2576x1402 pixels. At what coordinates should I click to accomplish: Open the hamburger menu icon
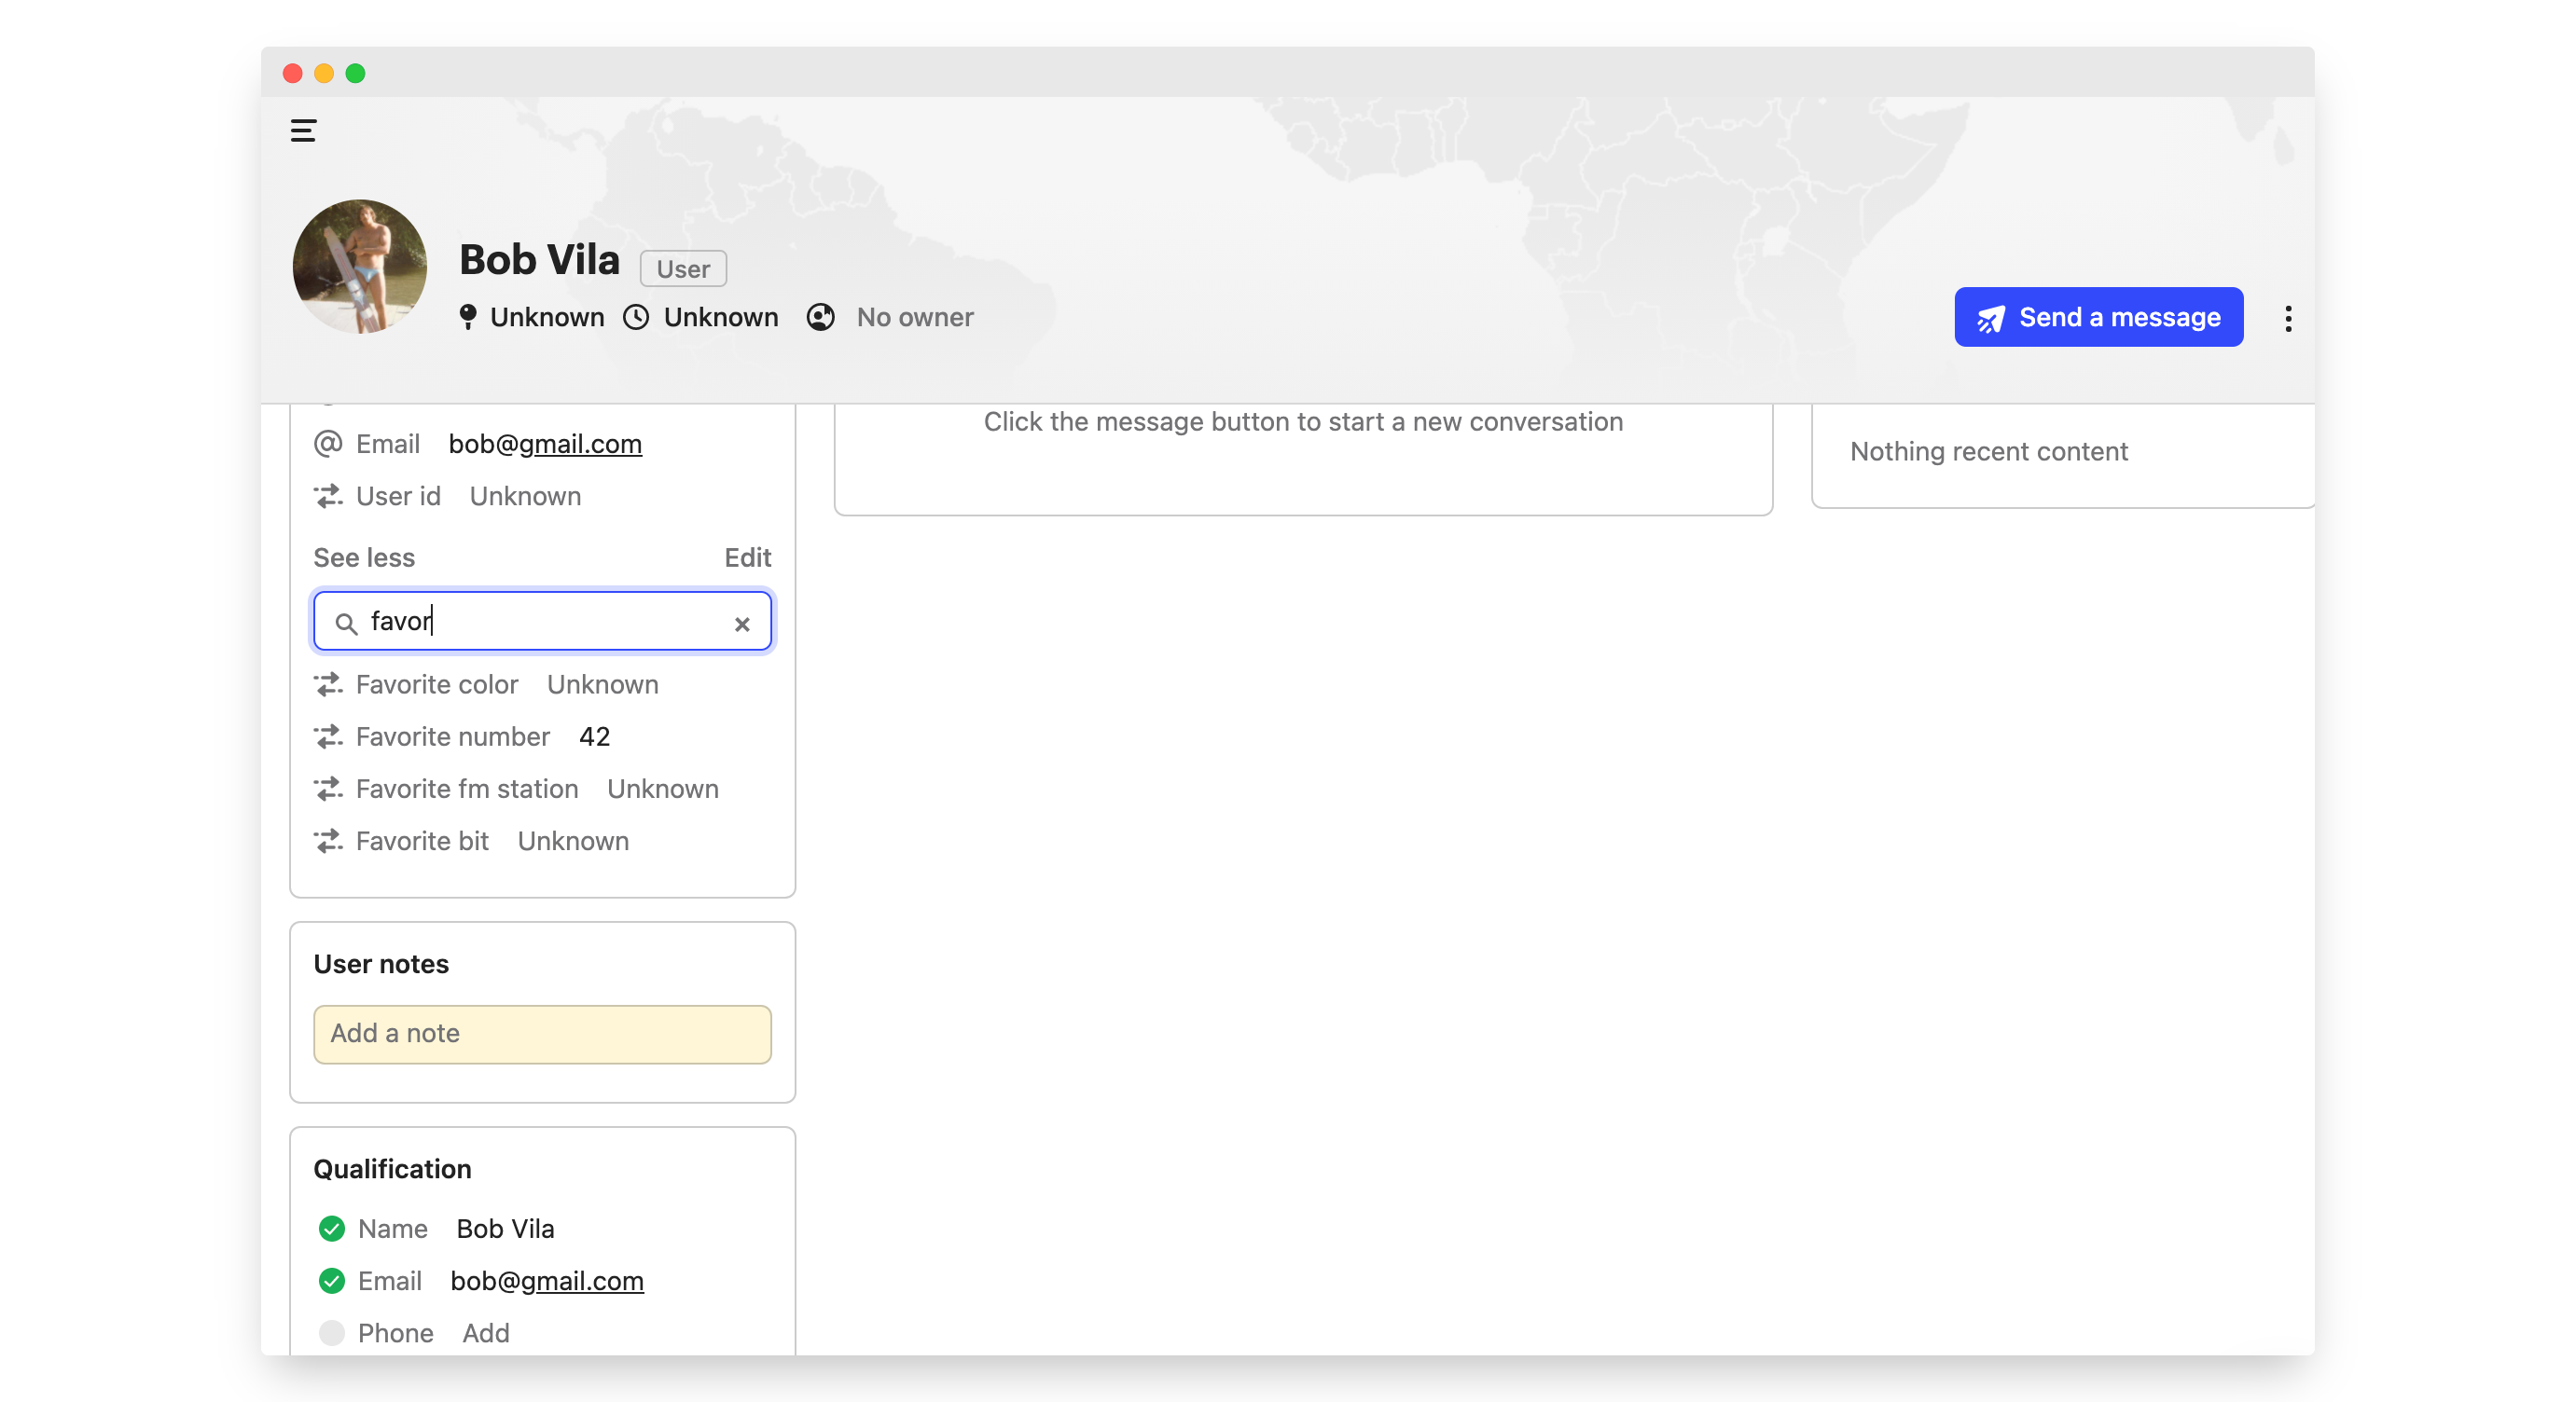(x=303, y=131)
